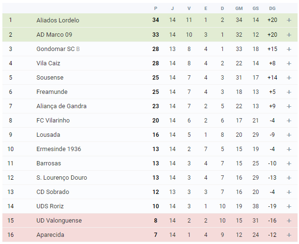Open Vila Caiz row plus icon
The image size is (299, 244).
tap(289, 63)
